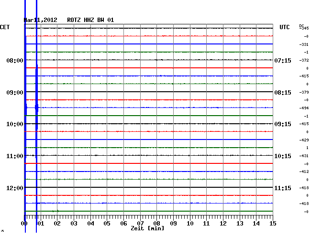Click the DC offset value -331
The image size is (311, 236).
pyautogui.click(x=304, y=44)
